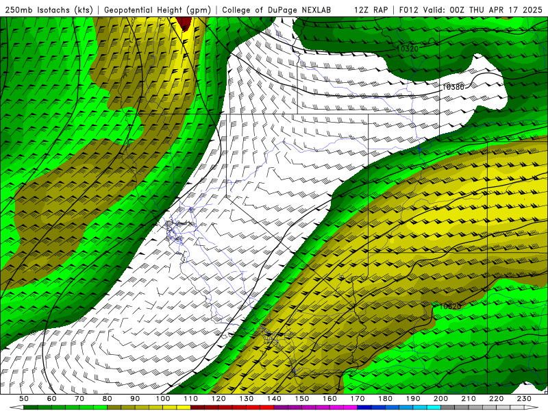Click the 200 value on the color scale
The height and width of the screenshot is (411, 548).
(x=440, y=399)
